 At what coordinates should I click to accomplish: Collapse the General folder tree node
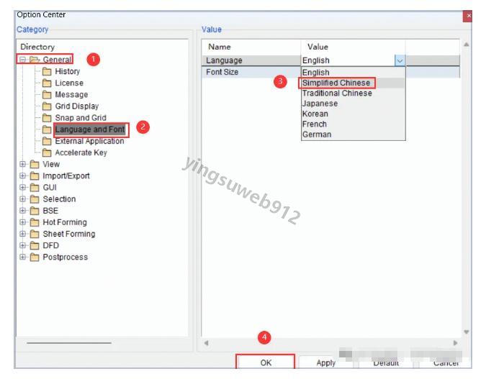(22, 59)
